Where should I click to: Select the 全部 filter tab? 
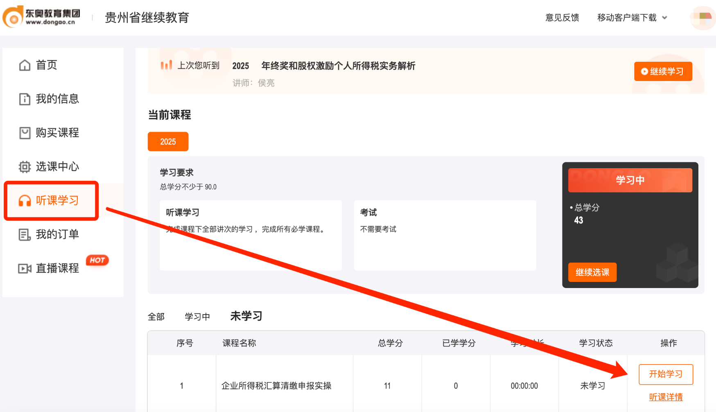click(x=156, y=316)
